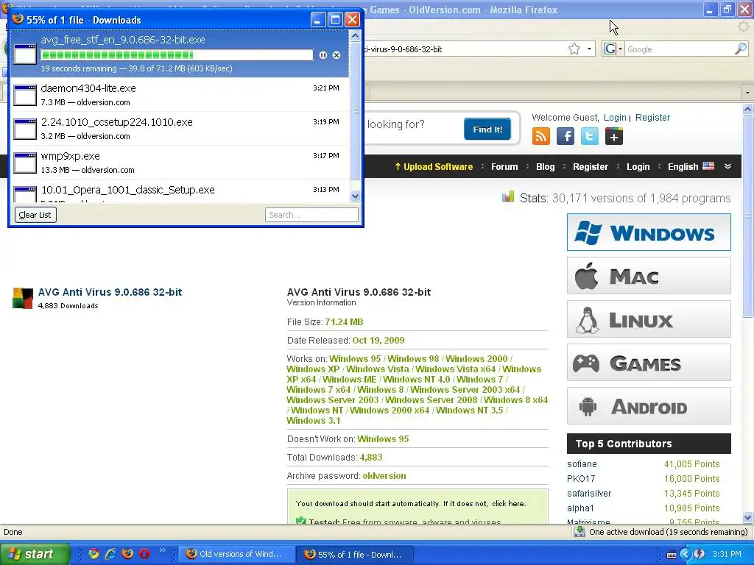Click the stats bar chart icon
Image resolution: width=754 pixels, height=565 pixels.
click(x=508, y=197)
